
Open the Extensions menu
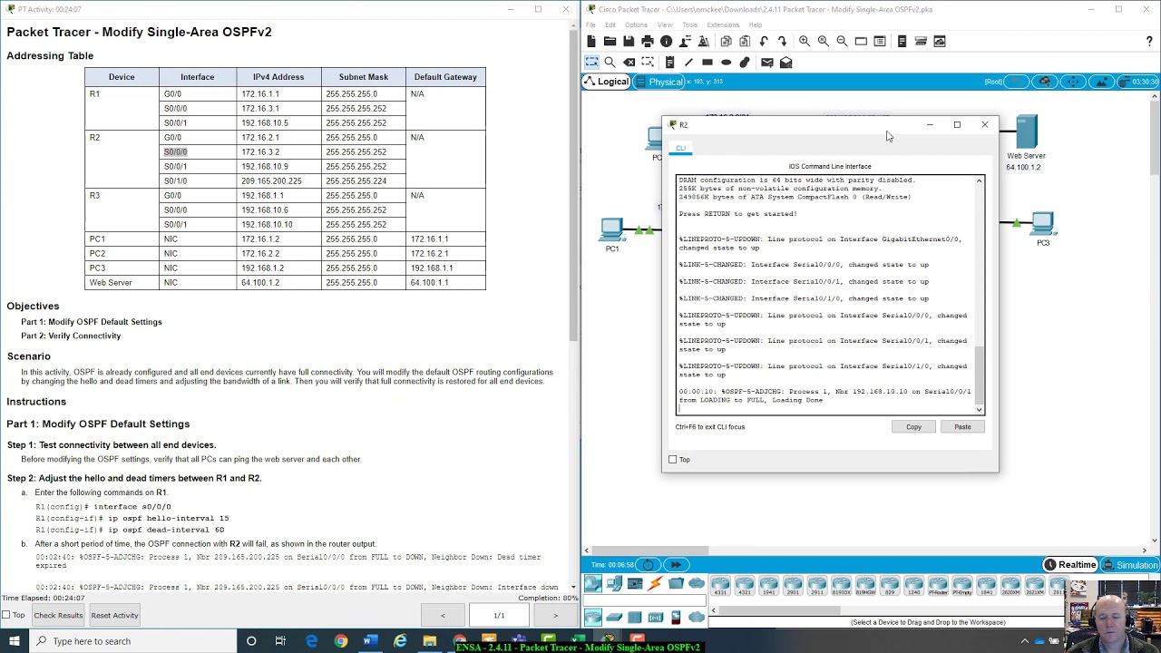point(723,24)
